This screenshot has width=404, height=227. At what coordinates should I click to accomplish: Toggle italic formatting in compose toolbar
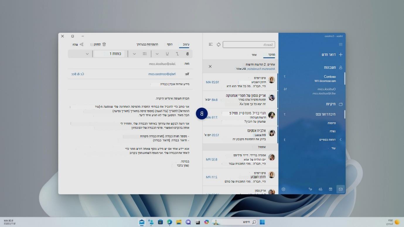[x=177, y=54]
